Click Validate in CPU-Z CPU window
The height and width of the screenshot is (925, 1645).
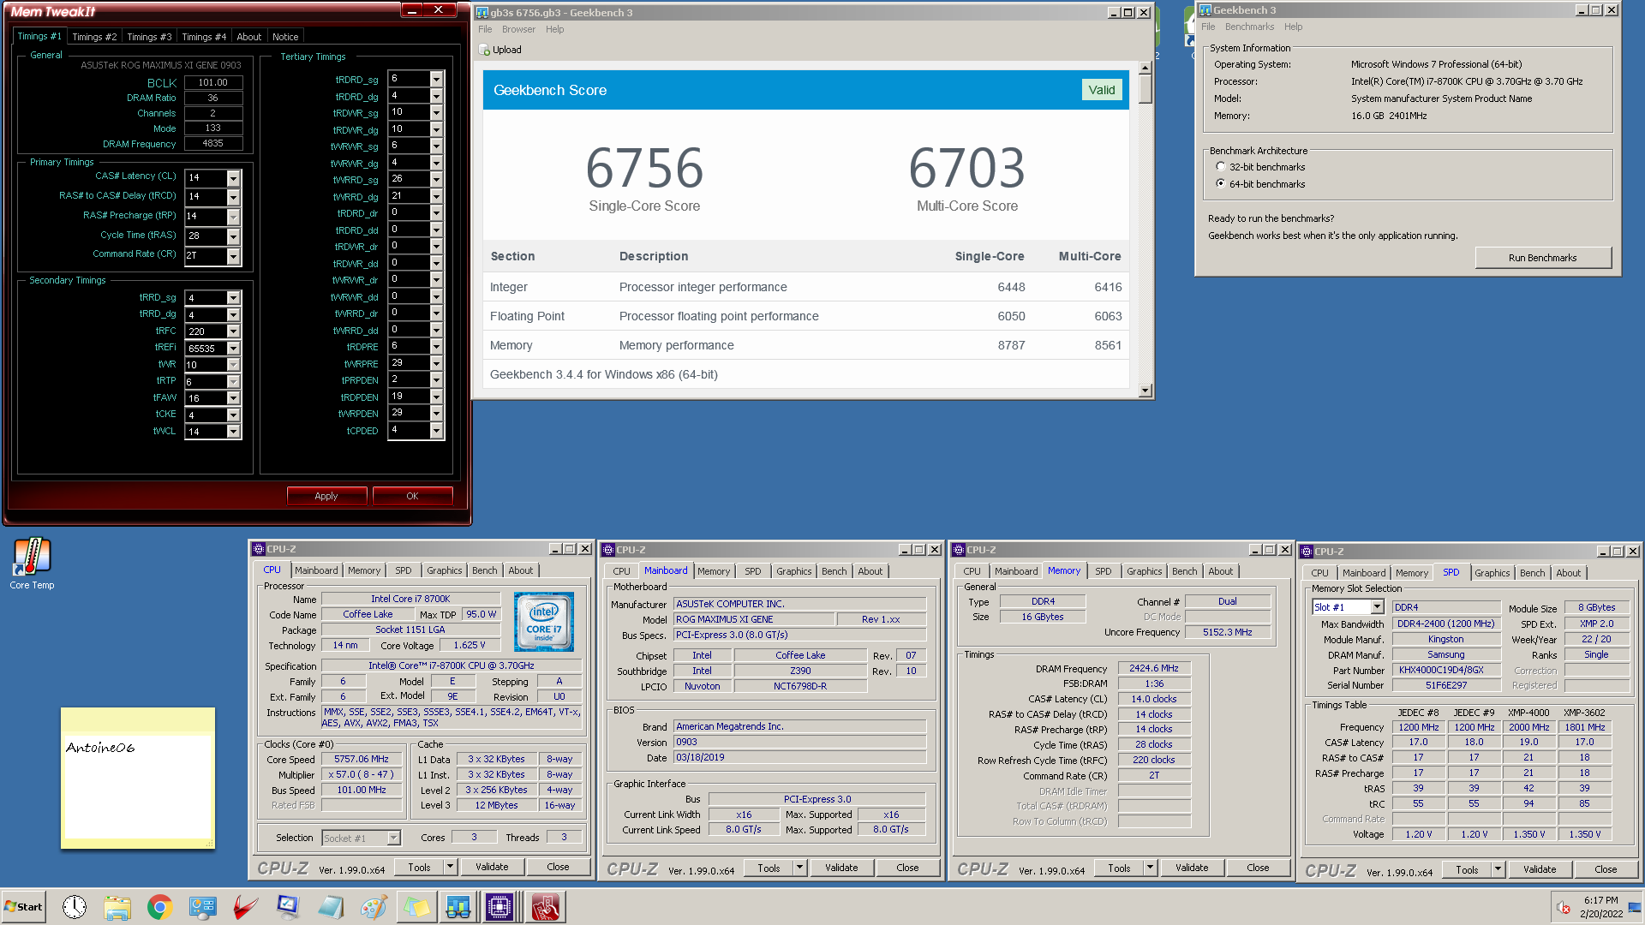pos(492,867)
